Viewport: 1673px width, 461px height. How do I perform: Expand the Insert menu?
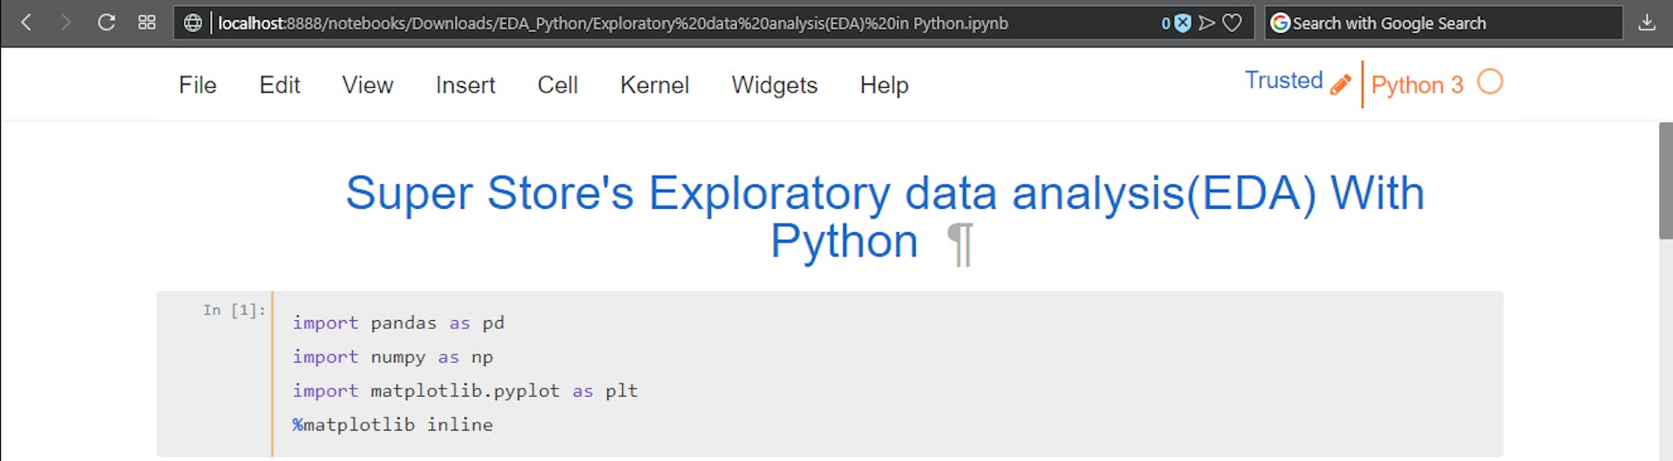coord(464,85)
